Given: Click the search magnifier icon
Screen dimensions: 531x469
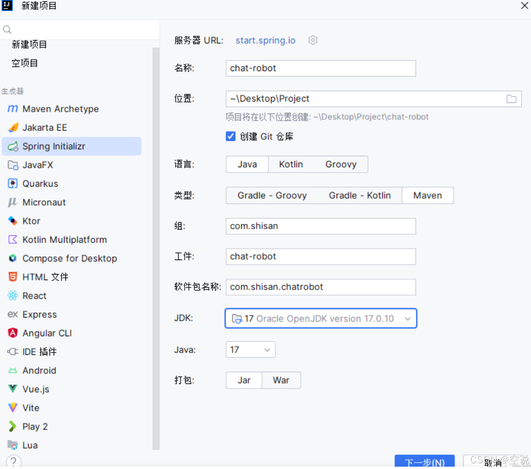Looking at the screenshot, I should click(x=7, y=29).
